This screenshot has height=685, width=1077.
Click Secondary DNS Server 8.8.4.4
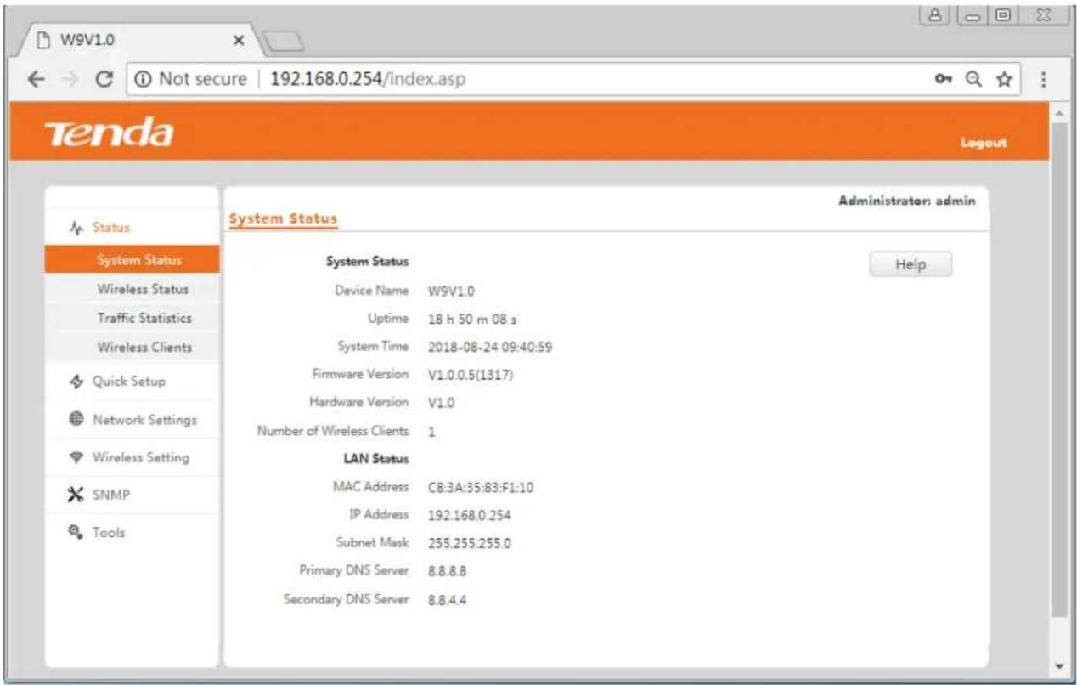(448, 600)
